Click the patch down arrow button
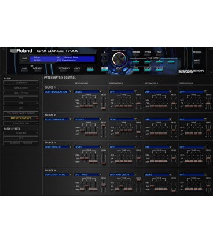 point(105,60)
